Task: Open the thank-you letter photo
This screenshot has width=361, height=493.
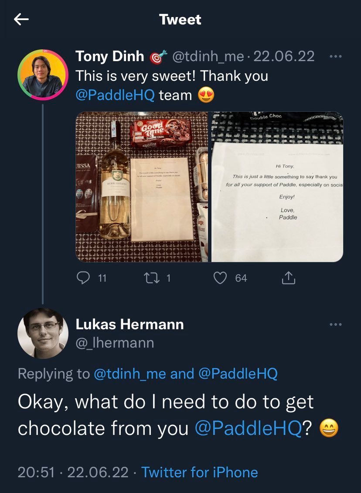Action: coord(277,187)
